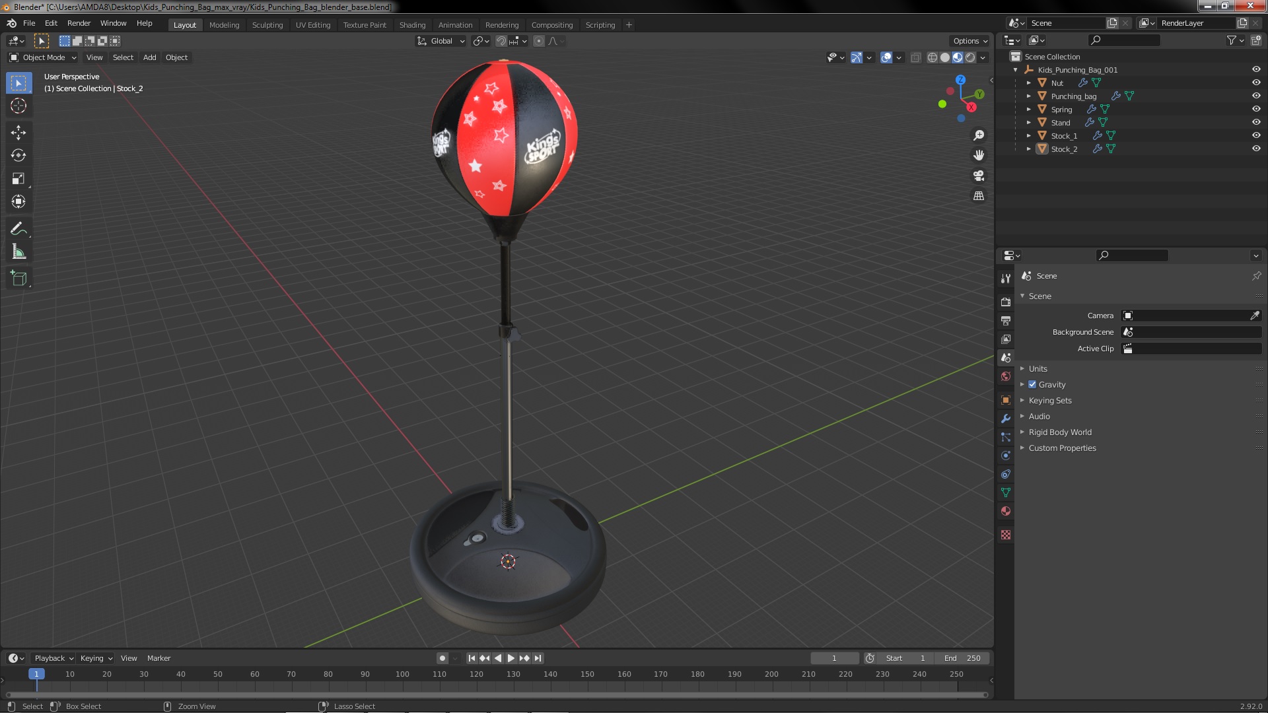Open the Modifier properties tab

coord(1005,419)
